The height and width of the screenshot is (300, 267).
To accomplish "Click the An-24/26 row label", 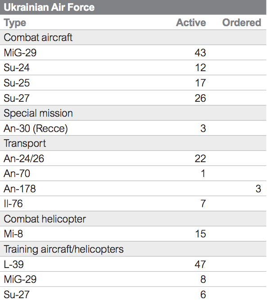I will pos(24,159).
